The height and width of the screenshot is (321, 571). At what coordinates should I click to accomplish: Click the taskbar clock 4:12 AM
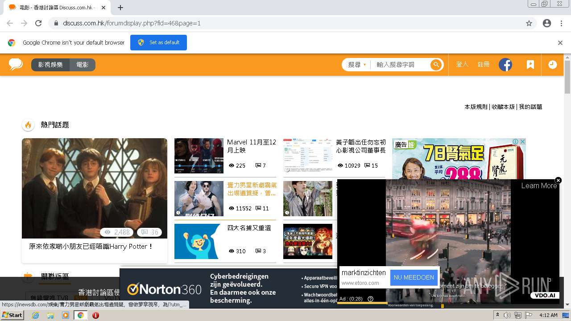548,315
